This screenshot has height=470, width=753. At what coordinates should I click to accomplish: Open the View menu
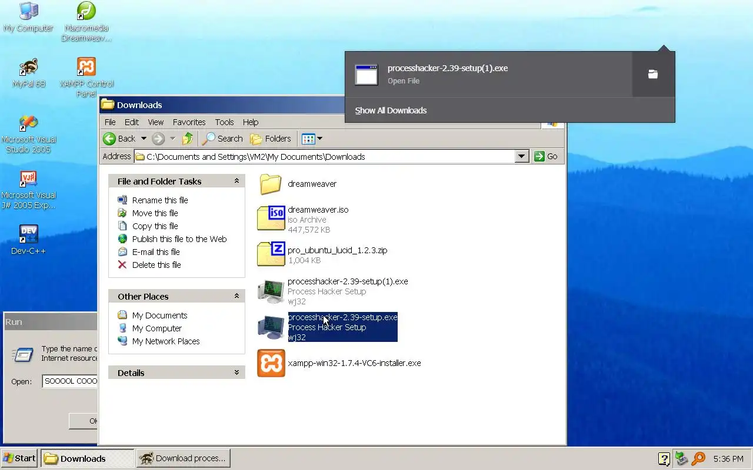tap(156, 122)
